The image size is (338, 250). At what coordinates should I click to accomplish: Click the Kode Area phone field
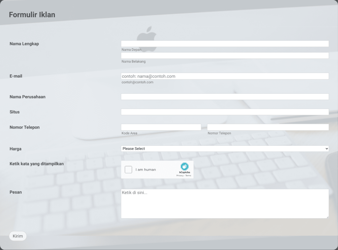161,127
